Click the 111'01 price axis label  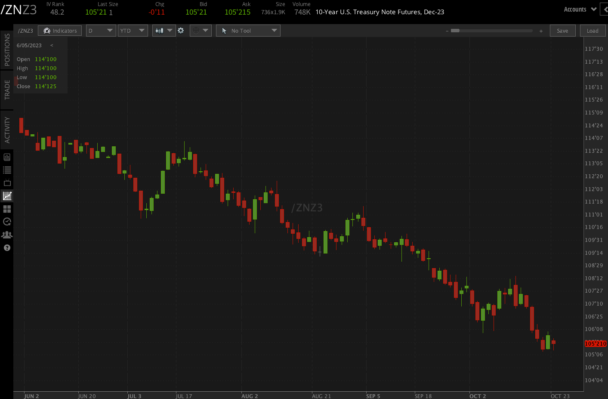point(594,214)
